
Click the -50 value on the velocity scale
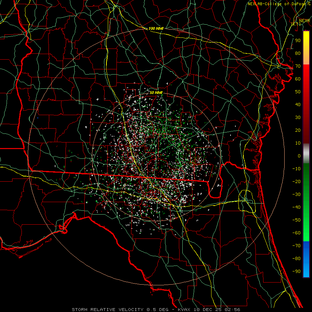pyautogui.click(x=296, y=220)
